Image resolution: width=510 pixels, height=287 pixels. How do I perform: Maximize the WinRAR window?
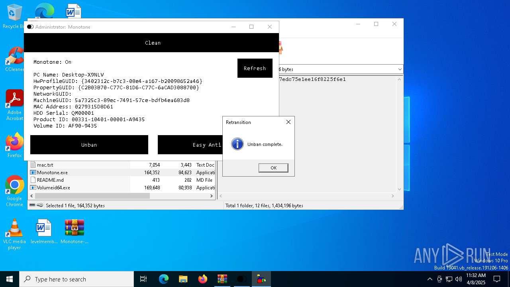(x=376, y=24)
